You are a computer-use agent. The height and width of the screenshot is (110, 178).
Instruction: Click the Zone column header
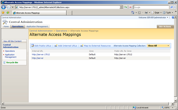(91, 51)
